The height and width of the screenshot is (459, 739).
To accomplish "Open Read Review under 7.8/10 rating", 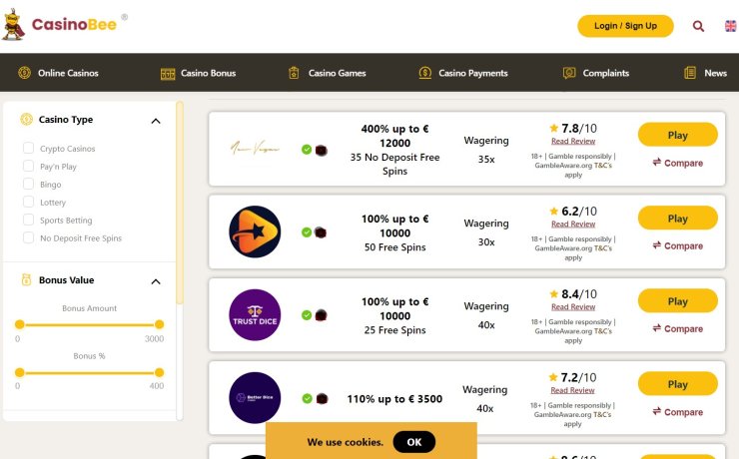I will click(573, 141).
